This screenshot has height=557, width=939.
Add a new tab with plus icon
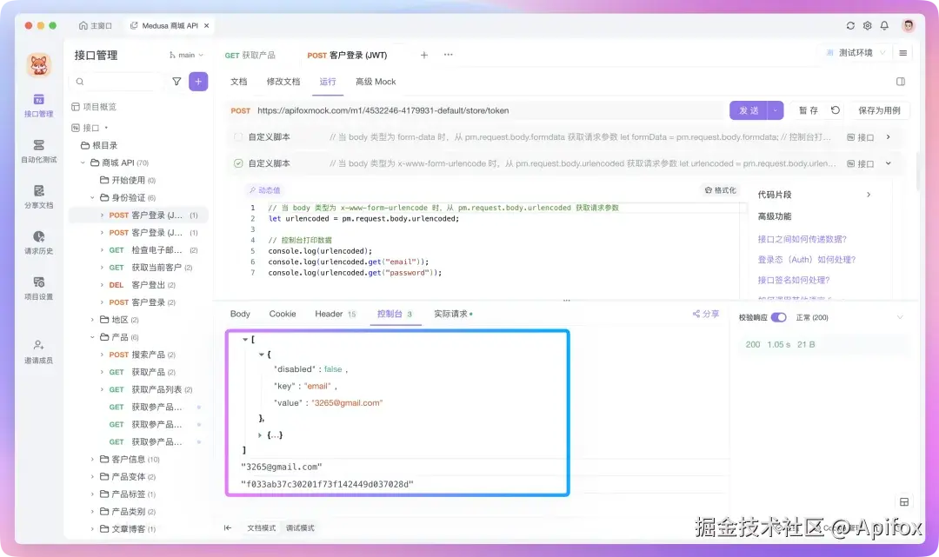click(424, 55)
